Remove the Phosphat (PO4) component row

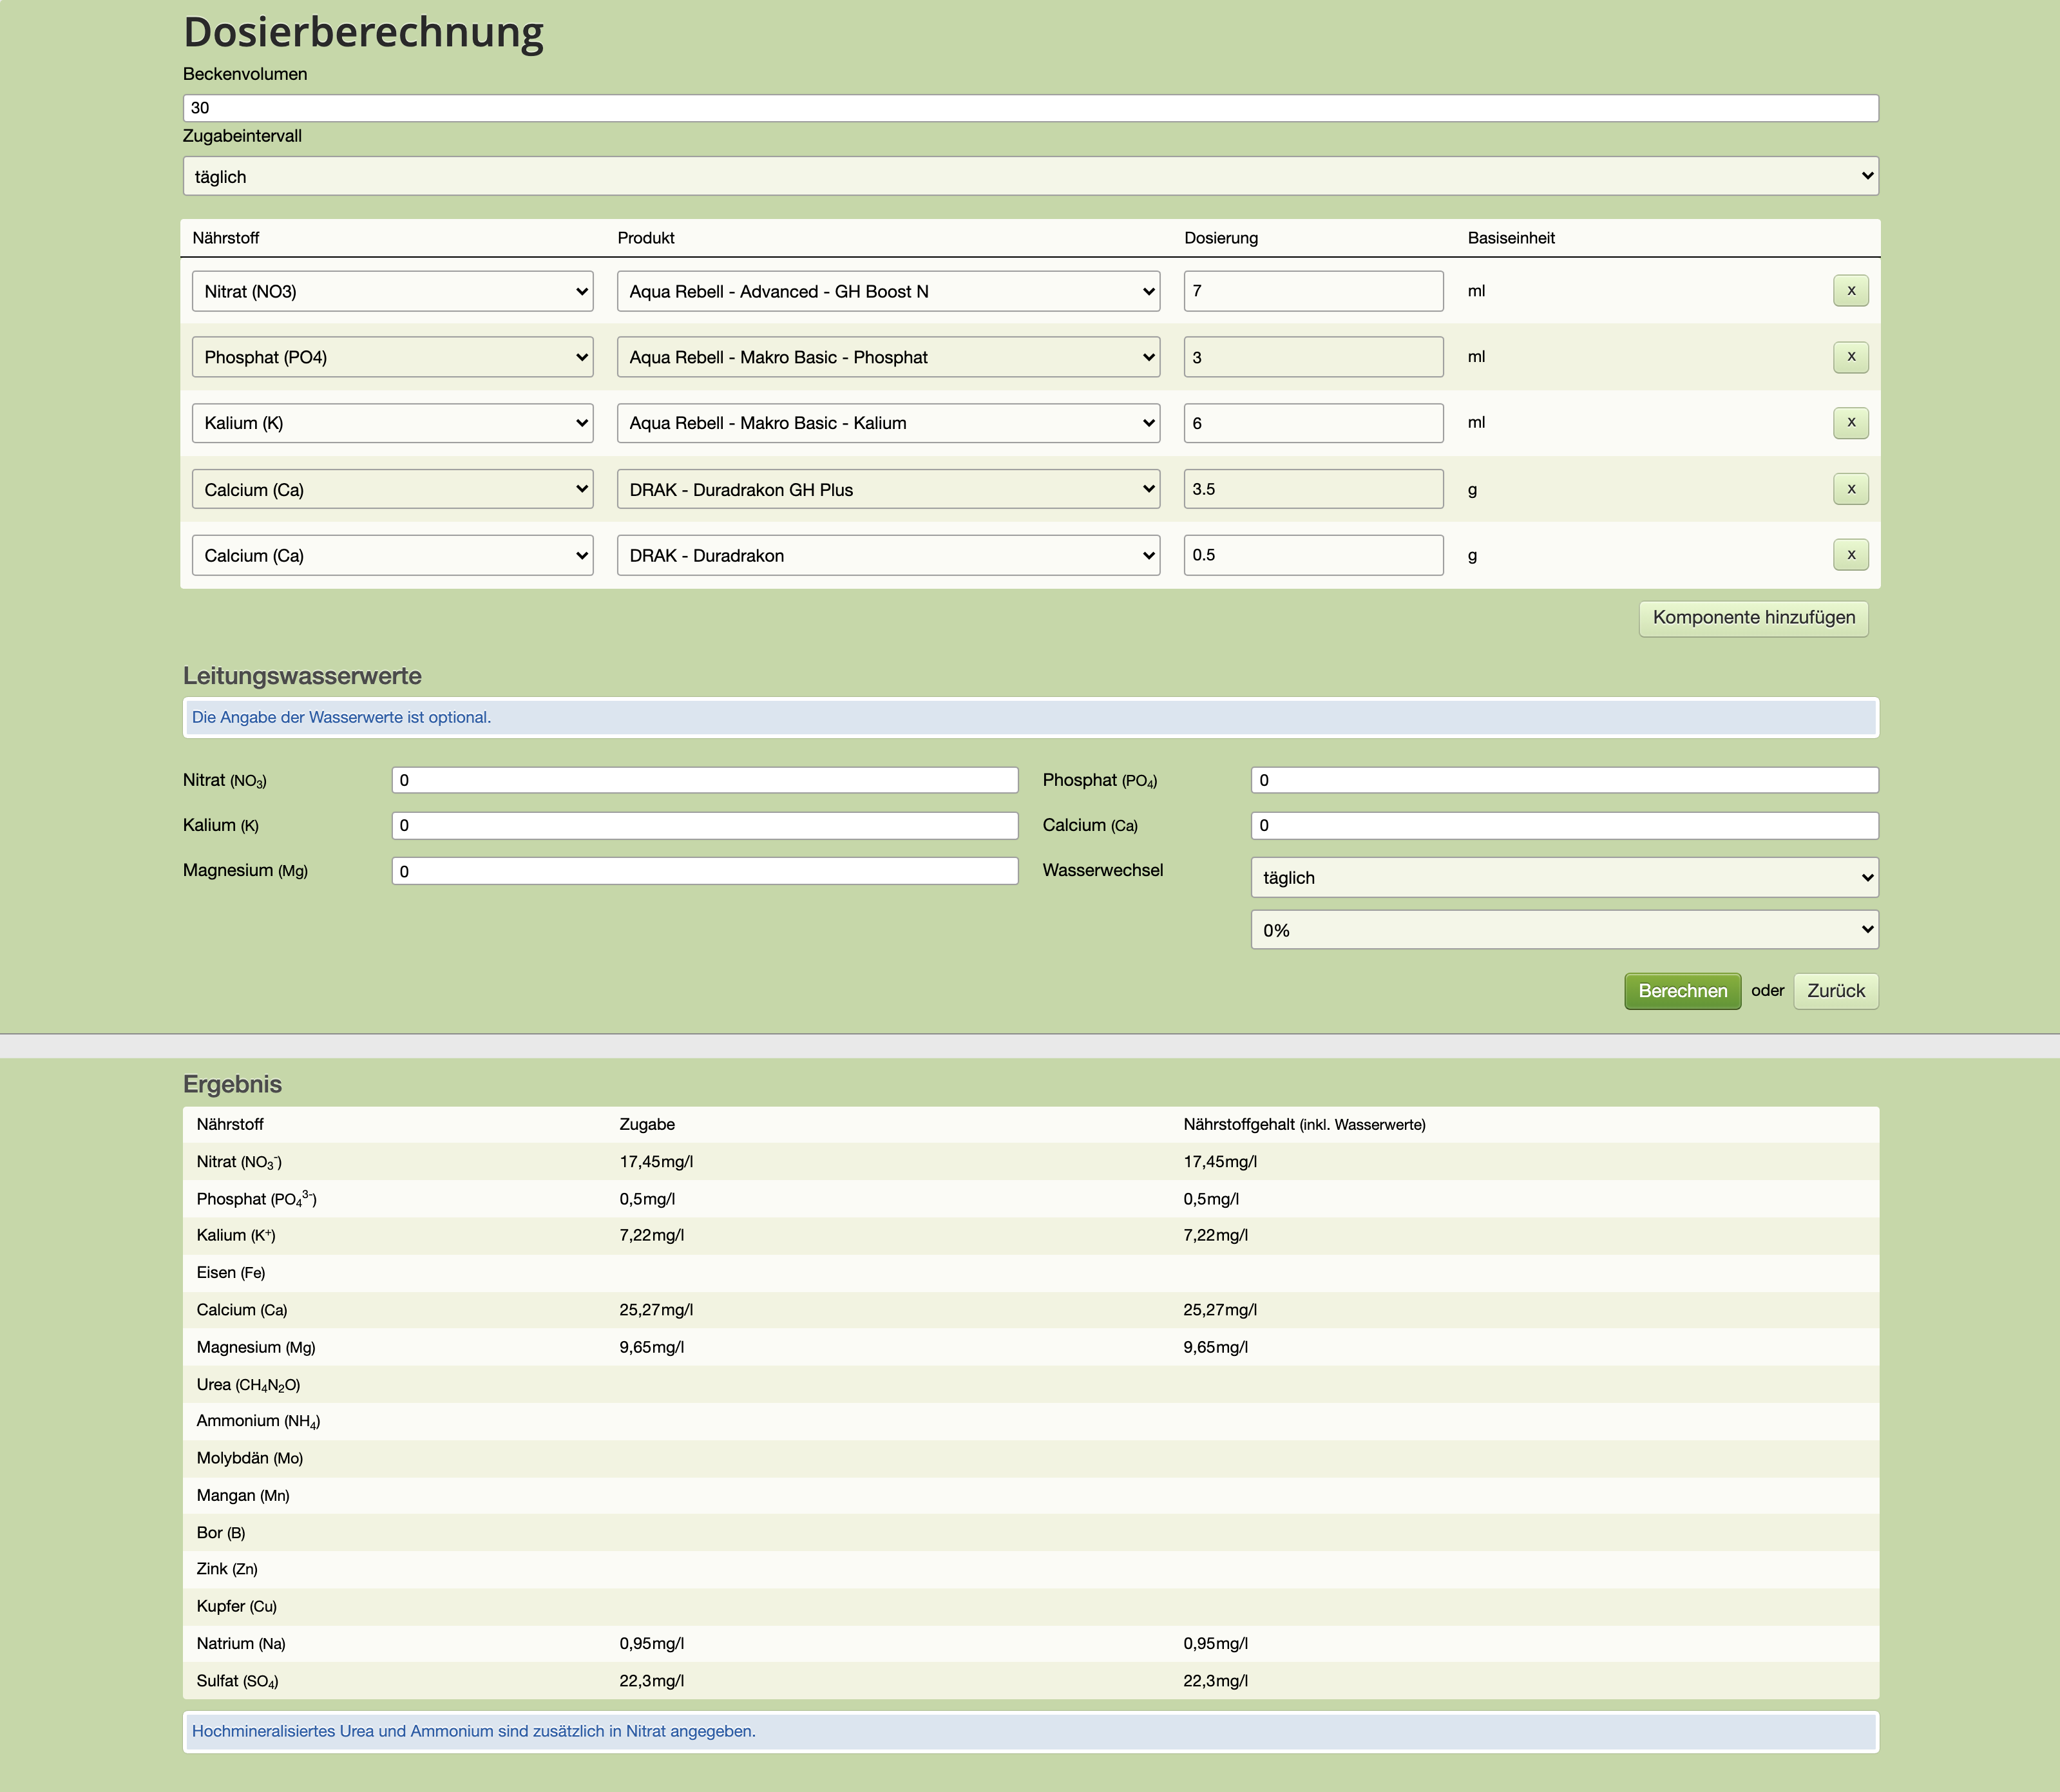1850,357
